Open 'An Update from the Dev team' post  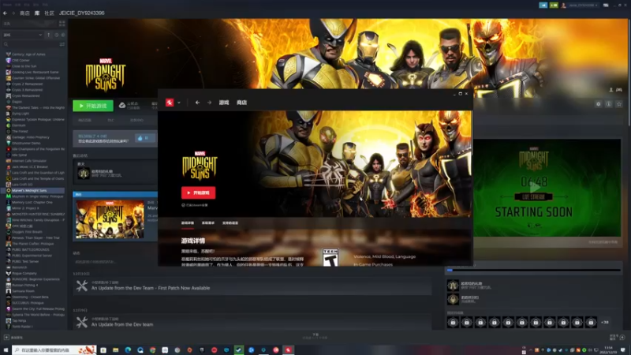coord(122,324)
